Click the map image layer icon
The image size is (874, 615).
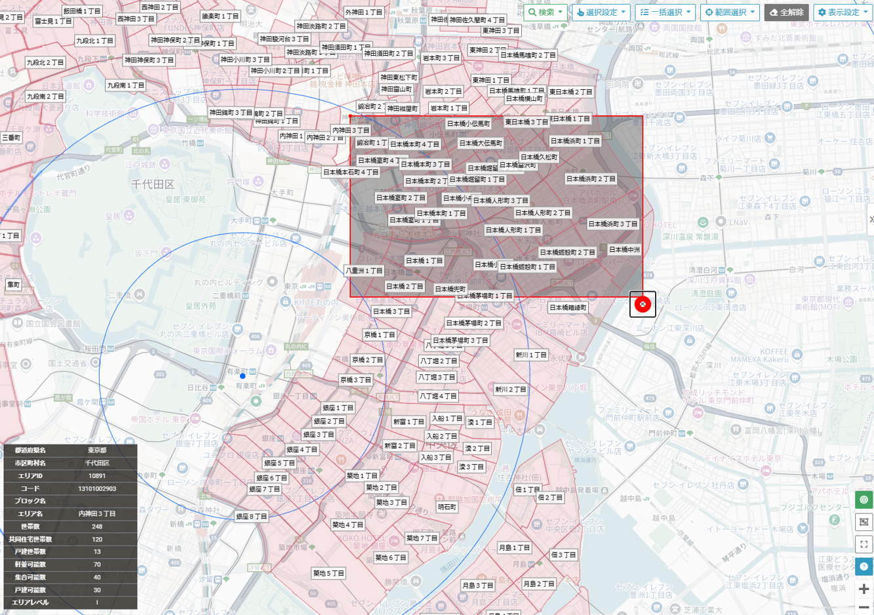point(864,522)
